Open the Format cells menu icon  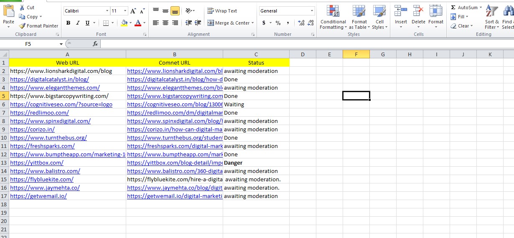pos(436,10)
